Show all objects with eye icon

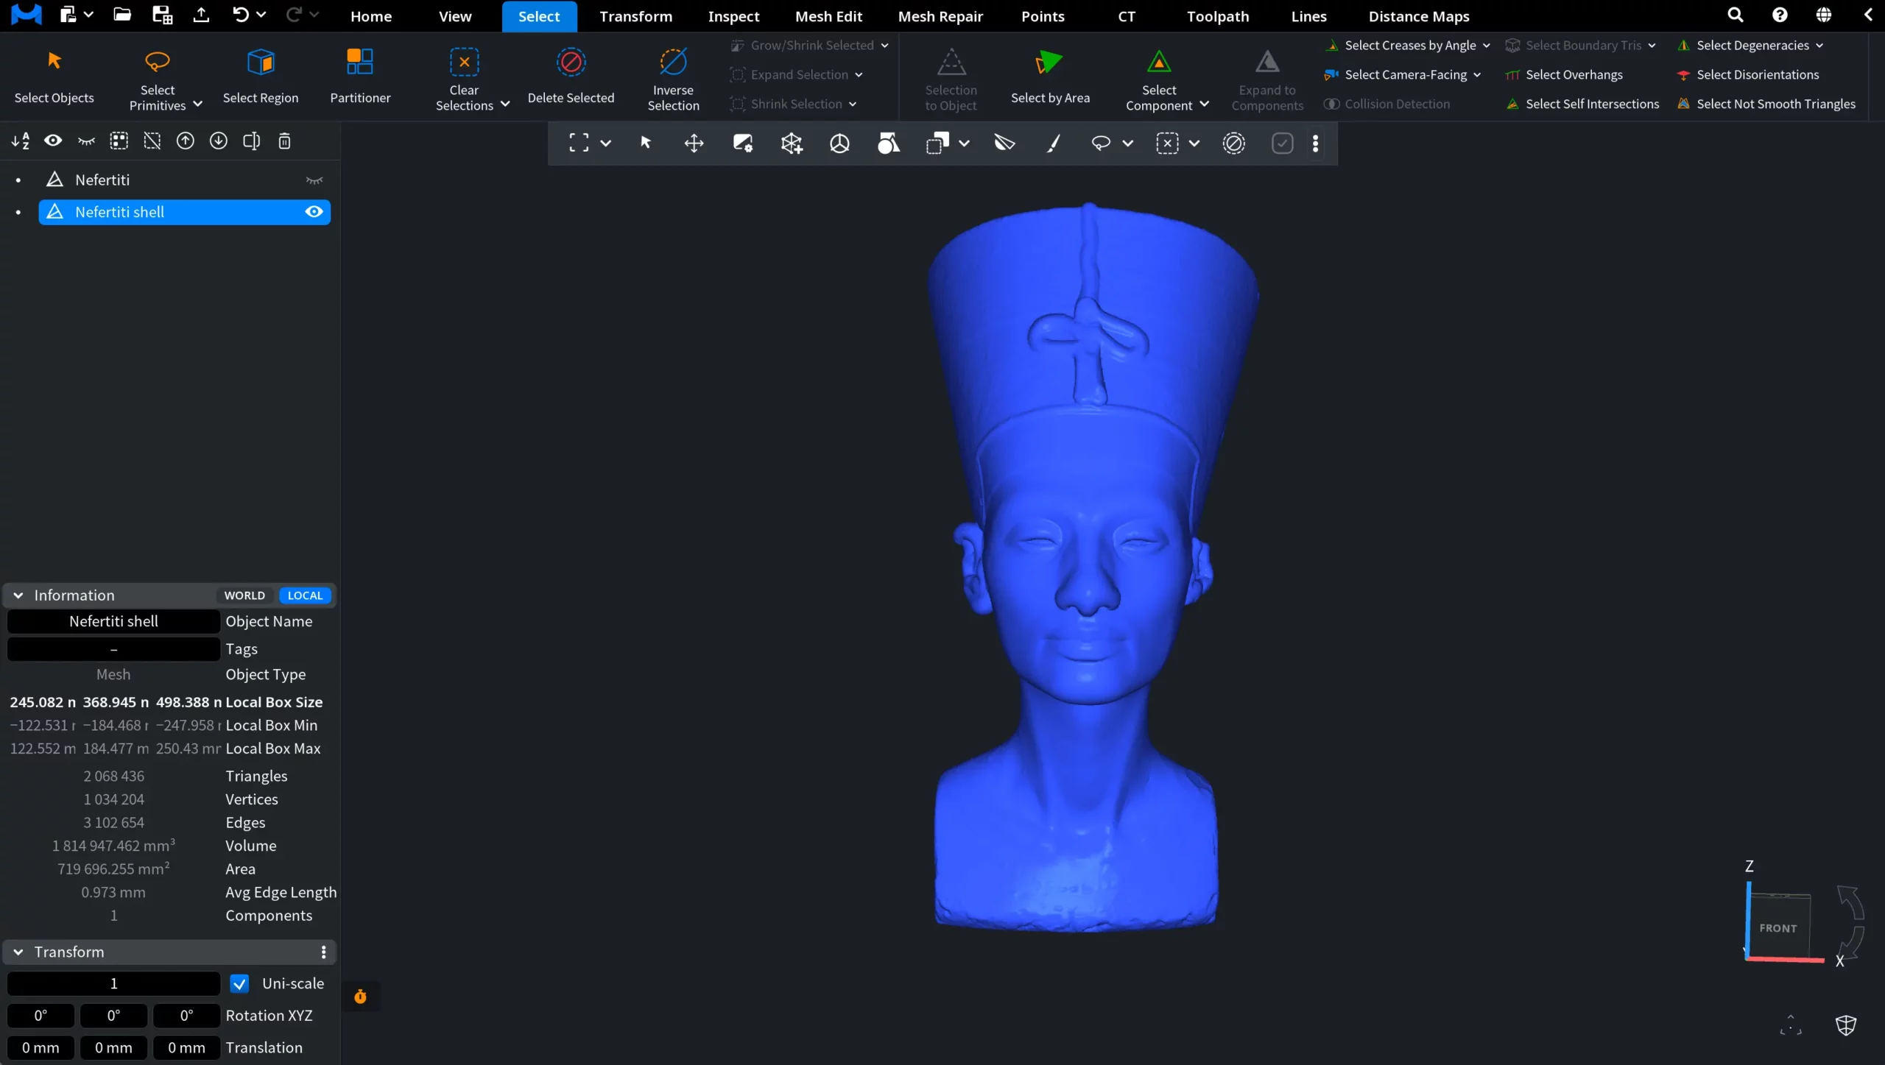[x=53, y=141]
